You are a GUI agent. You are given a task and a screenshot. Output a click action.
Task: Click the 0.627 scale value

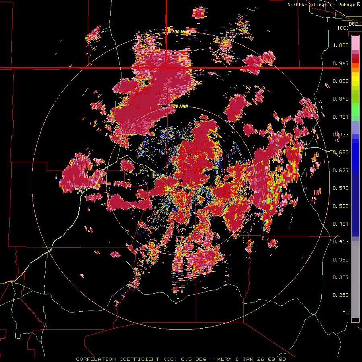tap(341, 170)
